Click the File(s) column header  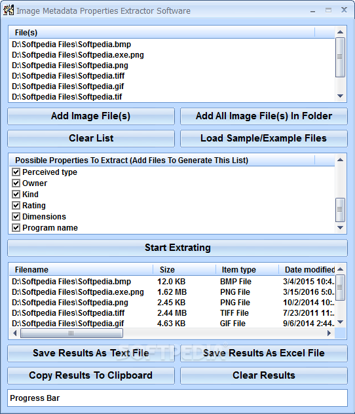point(162,33)
